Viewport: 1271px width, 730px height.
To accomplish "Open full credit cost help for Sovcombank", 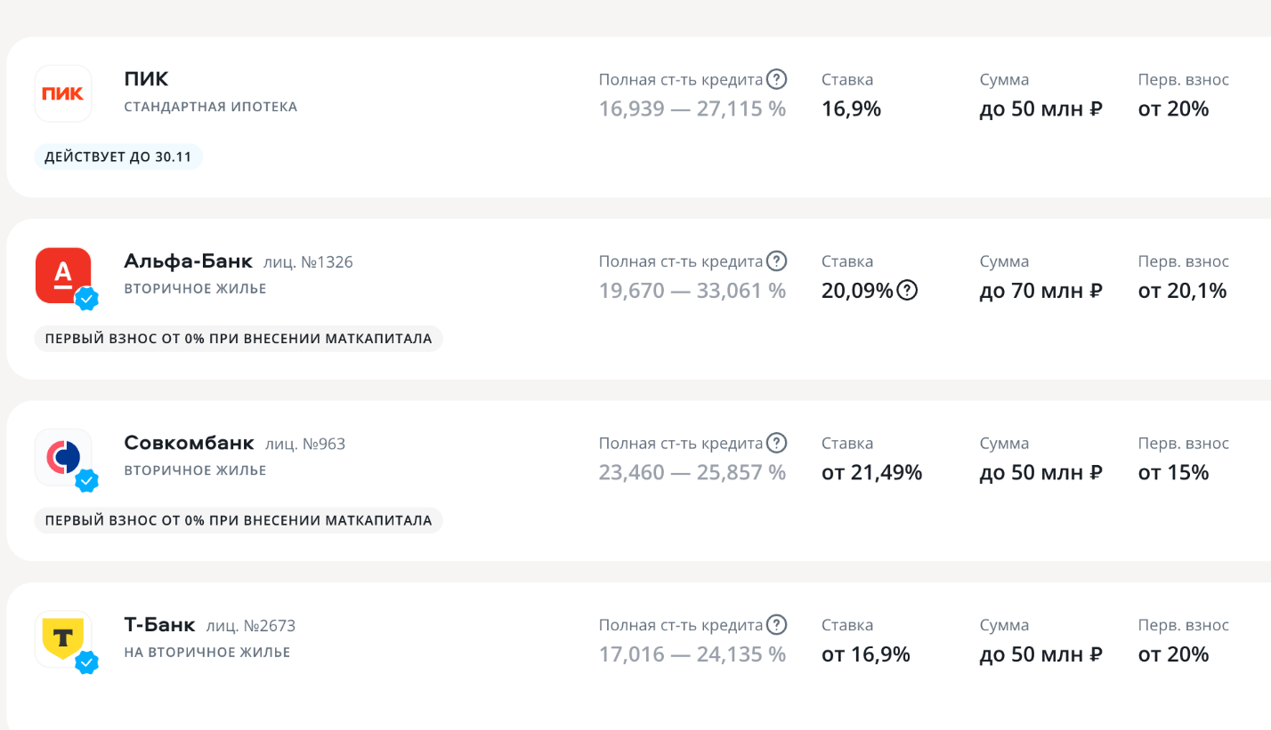I will click(777, 443).
